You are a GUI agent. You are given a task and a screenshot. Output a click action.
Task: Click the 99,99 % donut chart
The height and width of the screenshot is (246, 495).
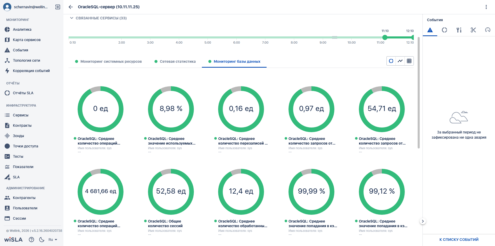311,192
